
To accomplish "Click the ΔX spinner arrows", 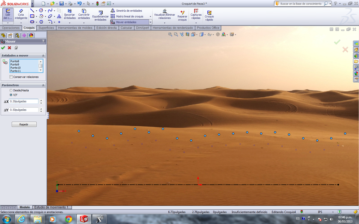I will point(41,101).
